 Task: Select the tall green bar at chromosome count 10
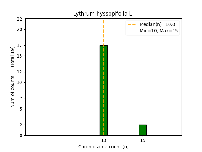[x=104, y=90]
